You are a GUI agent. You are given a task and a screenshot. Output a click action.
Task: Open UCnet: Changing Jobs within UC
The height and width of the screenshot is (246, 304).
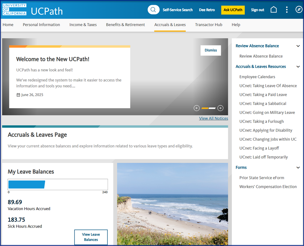(268, 139)
